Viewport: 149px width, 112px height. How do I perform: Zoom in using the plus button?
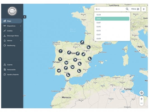[141, 99]
